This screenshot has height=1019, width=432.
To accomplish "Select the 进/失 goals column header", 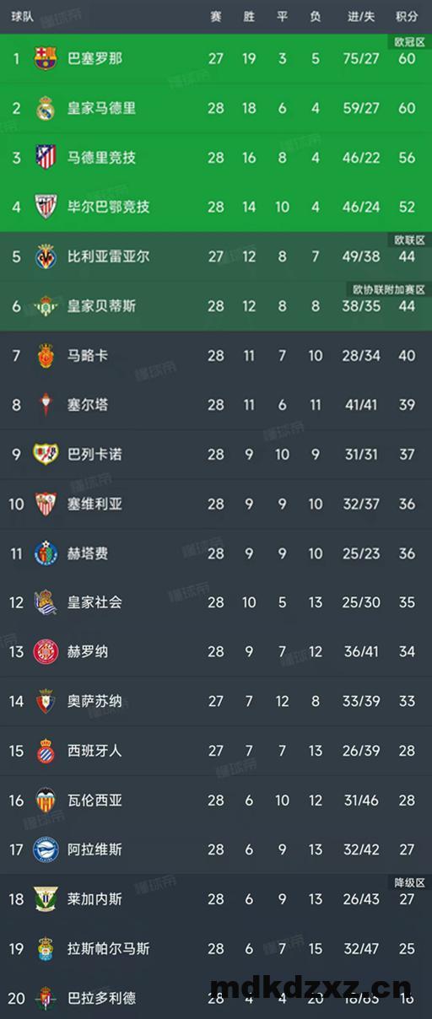I will pos(360,17).
